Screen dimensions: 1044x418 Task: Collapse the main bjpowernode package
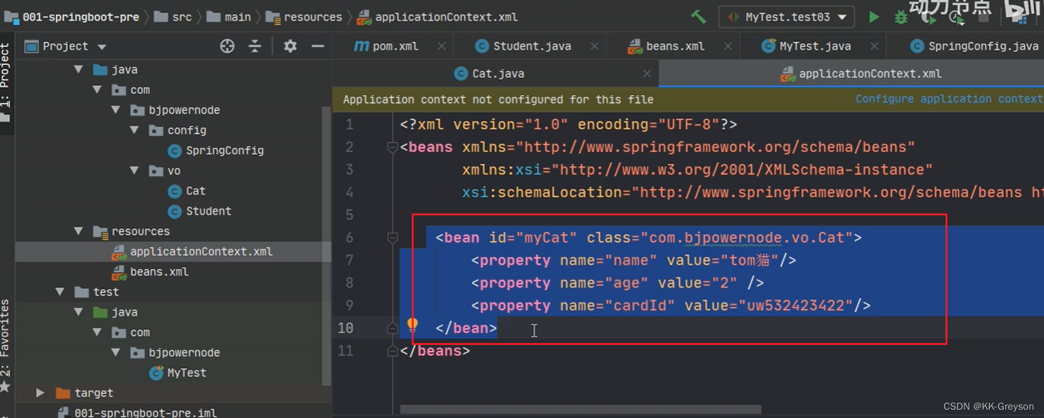[116, 110]
